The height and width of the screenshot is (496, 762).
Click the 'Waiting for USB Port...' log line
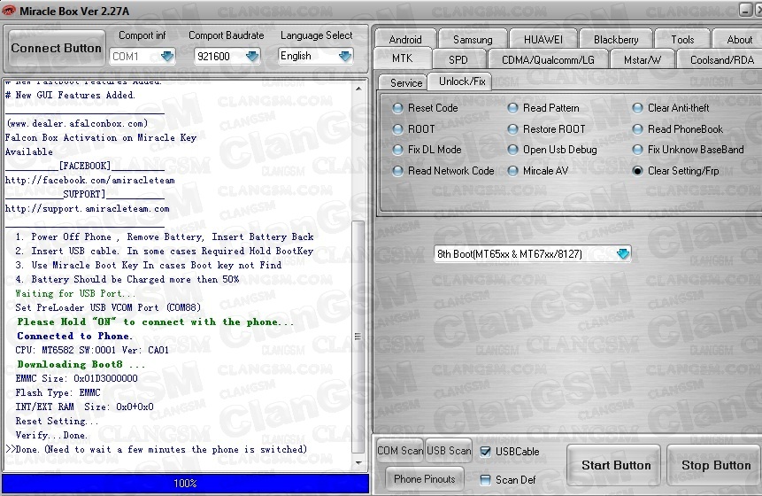[x=75, y=293]
